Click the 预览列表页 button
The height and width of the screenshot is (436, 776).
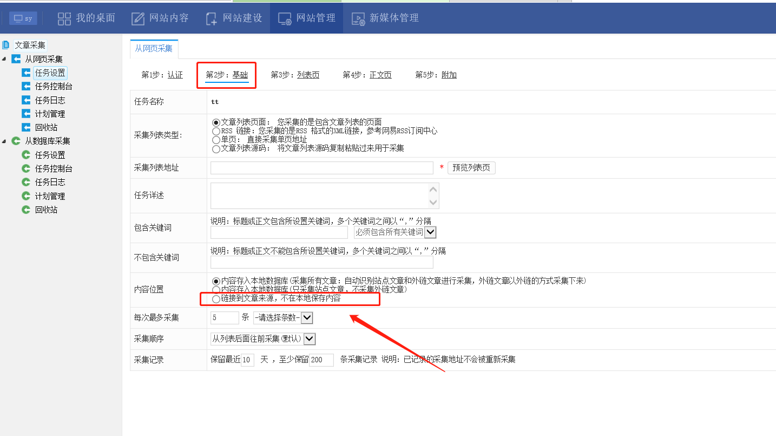coord(471,168)
